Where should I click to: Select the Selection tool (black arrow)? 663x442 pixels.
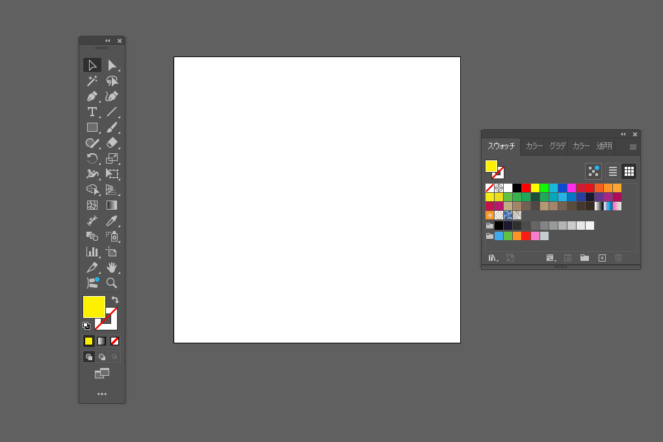click(x=92, y=65)
